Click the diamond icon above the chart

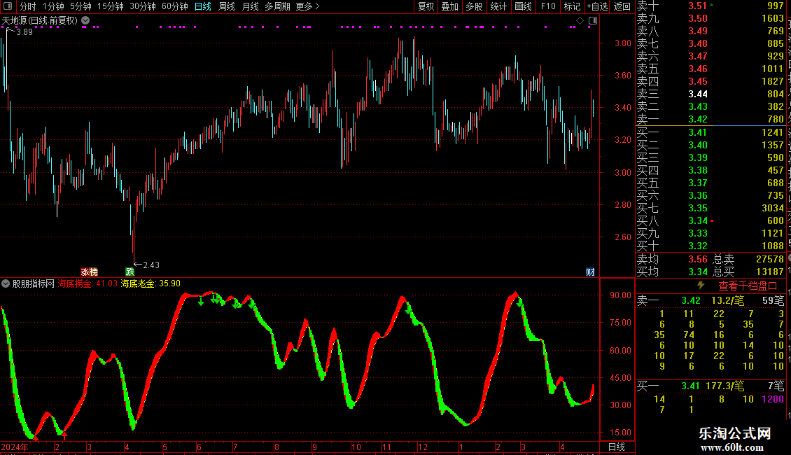[580, 21]
